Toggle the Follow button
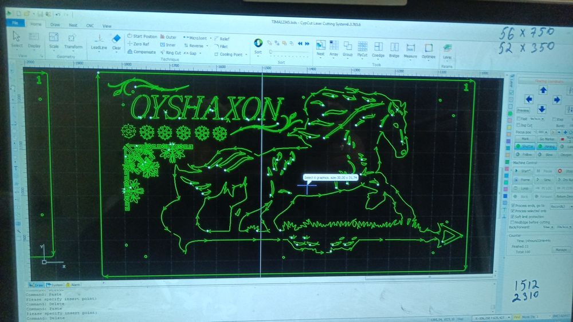The width and height of the screenshot is (573, 322). [x=525, y=154]
